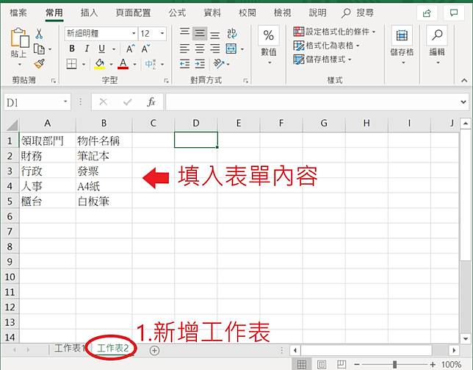
Task: Switch to Page Break Preview
Action: click(x=342, y=364)
